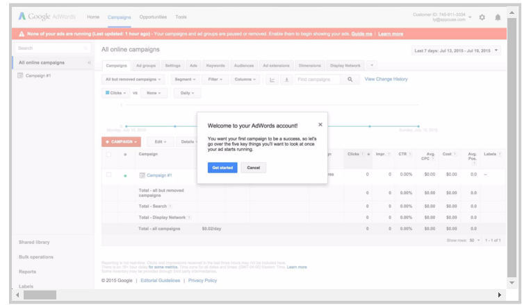Image resolution: width=522 pixels, height=305 pixels.
Task: Expand the date range dropdown
Action: pos(457,51)
